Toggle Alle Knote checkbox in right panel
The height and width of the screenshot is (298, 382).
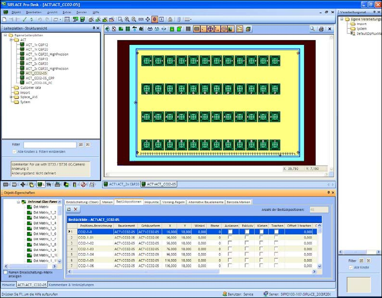tap(351, 267)
